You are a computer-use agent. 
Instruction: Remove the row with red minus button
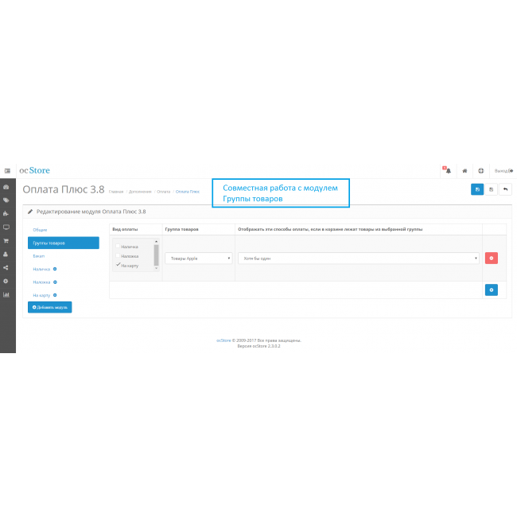[491, 258]
